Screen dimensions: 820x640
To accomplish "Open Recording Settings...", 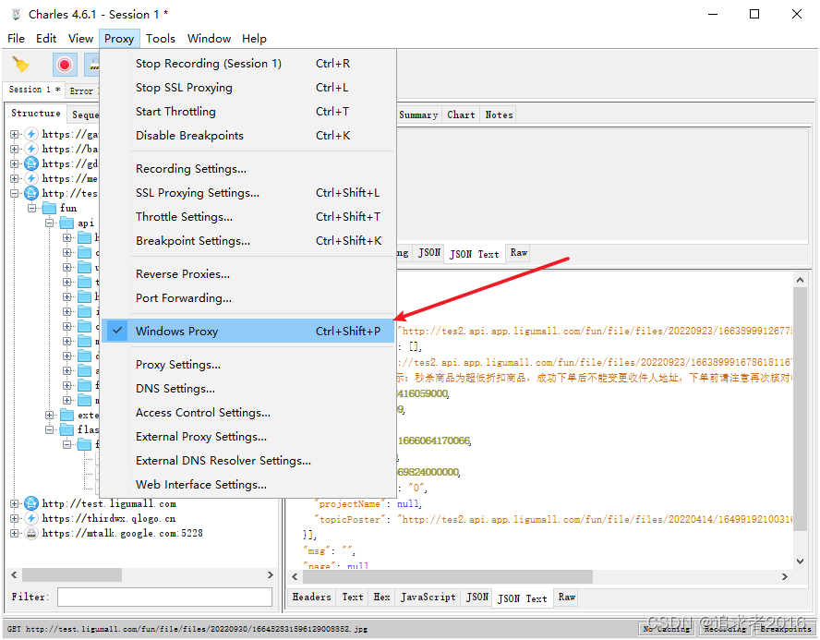I will pyautogui.click(x=247, y=169).
